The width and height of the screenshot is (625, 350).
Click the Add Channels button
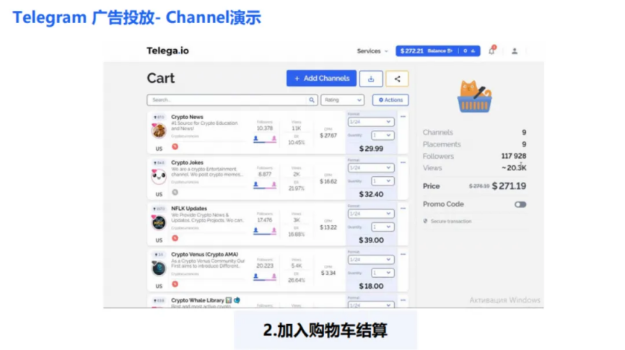[x=321, y=79]
